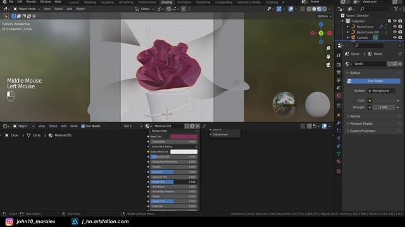Image resolution: width=405 pixels, height=227 pixels.
Task: Open the Scene properties tab icon
Action: pyautogui.click(x=339, y=88)
